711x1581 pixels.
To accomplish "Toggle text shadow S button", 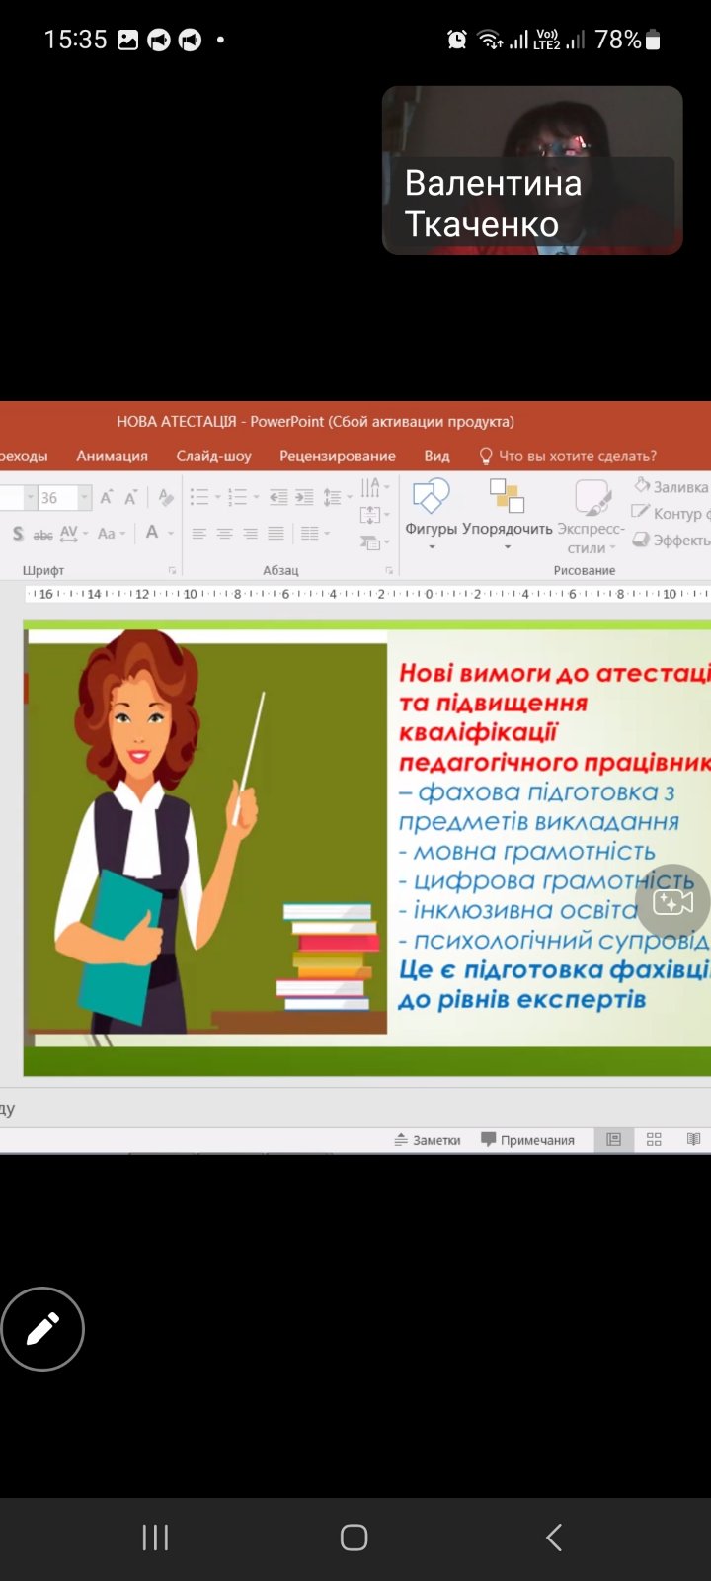I will tap(18, 534).
